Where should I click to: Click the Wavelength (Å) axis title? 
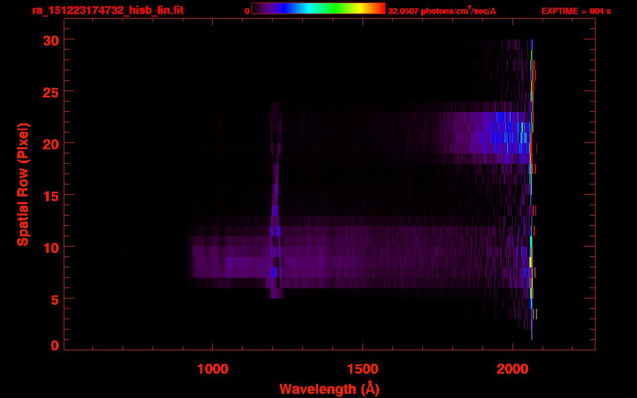click(329, 389)
